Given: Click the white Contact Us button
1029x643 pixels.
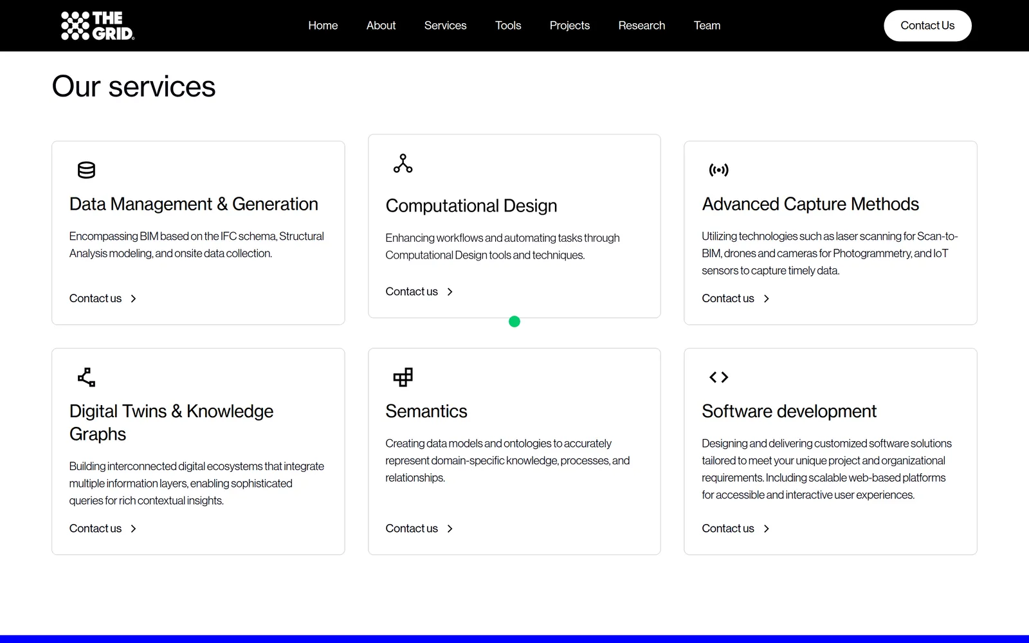Looking at the screenshot, I should click(x=927, y=26).
